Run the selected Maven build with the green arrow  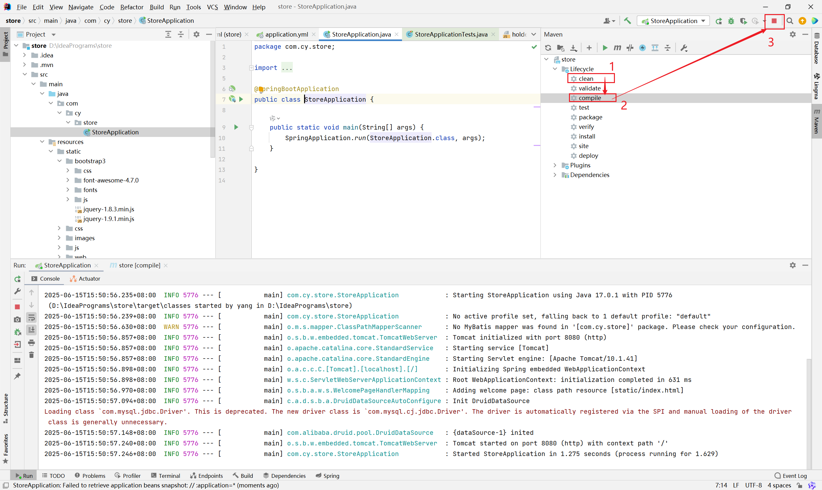tap(605, 48)
